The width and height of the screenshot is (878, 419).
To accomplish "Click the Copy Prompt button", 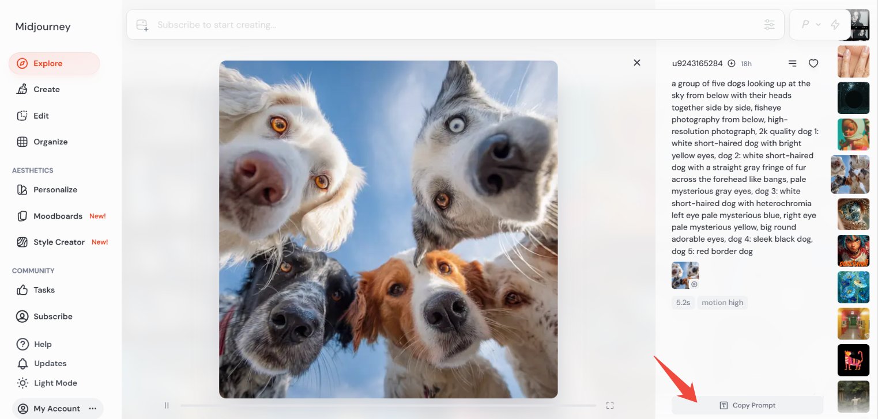I will (x=747, y=405).
